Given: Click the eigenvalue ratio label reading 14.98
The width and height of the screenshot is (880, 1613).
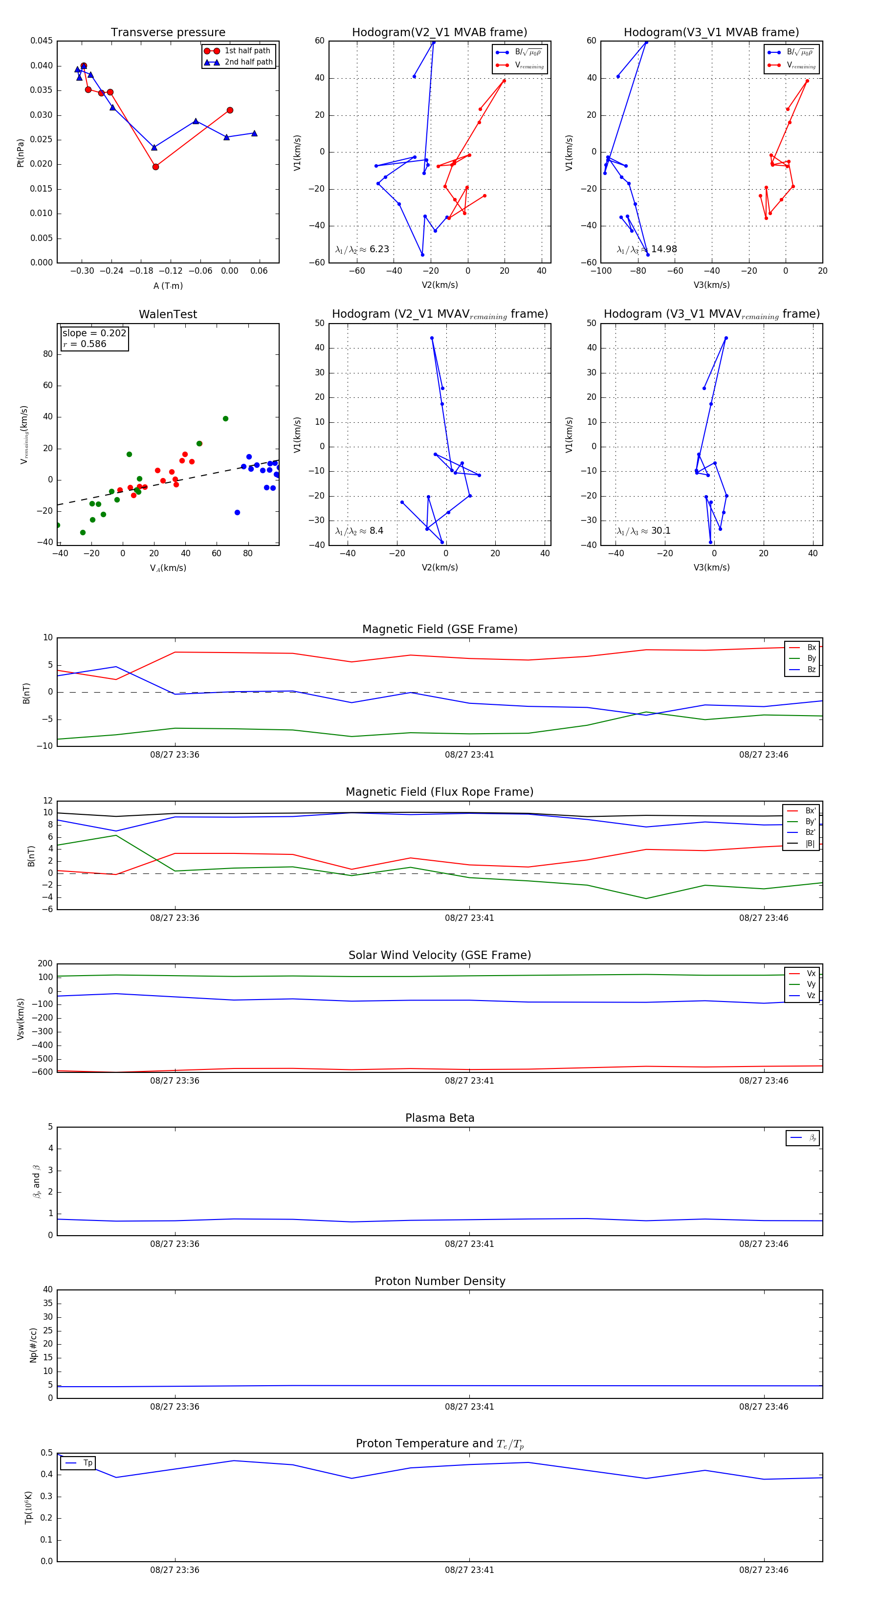Looking at the screenshot, I should [646, 249].
